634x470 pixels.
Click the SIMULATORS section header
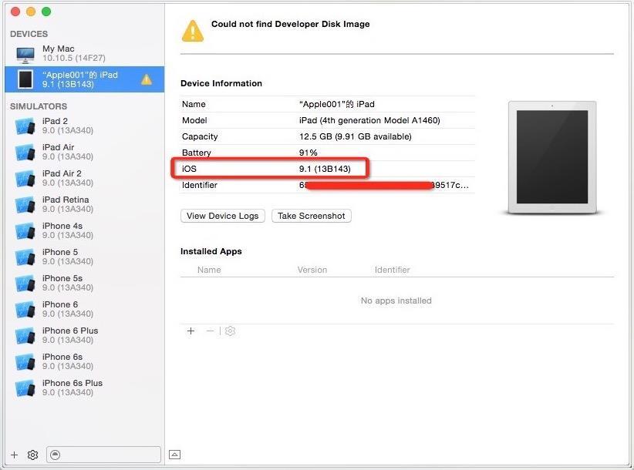pyautogui.click(x=39, y=106)
